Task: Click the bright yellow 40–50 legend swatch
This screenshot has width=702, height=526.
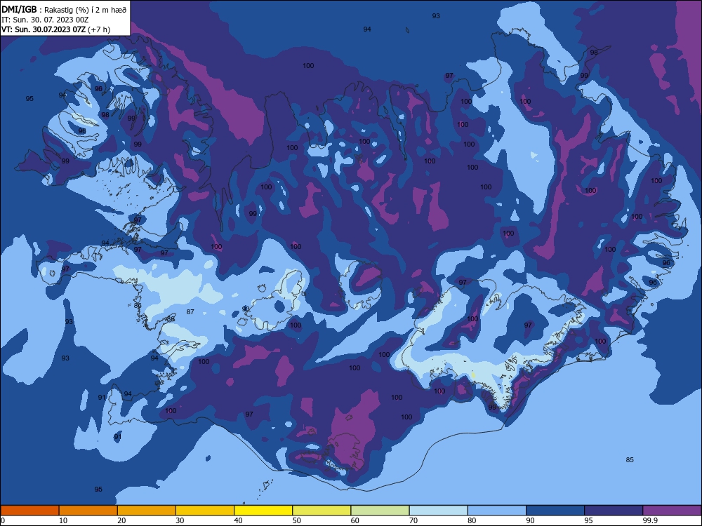Action: click(263, 511)
